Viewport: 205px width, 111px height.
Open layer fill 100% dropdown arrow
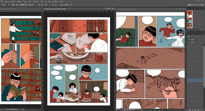[x=192, y=42]
